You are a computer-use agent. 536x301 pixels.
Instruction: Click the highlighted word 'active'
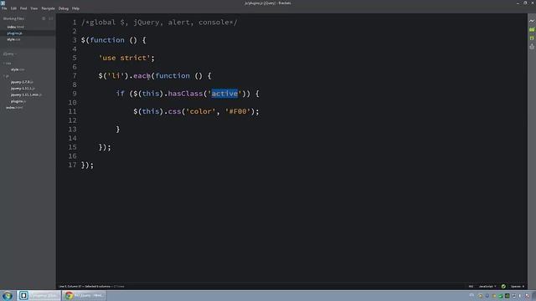coord(224,94)
